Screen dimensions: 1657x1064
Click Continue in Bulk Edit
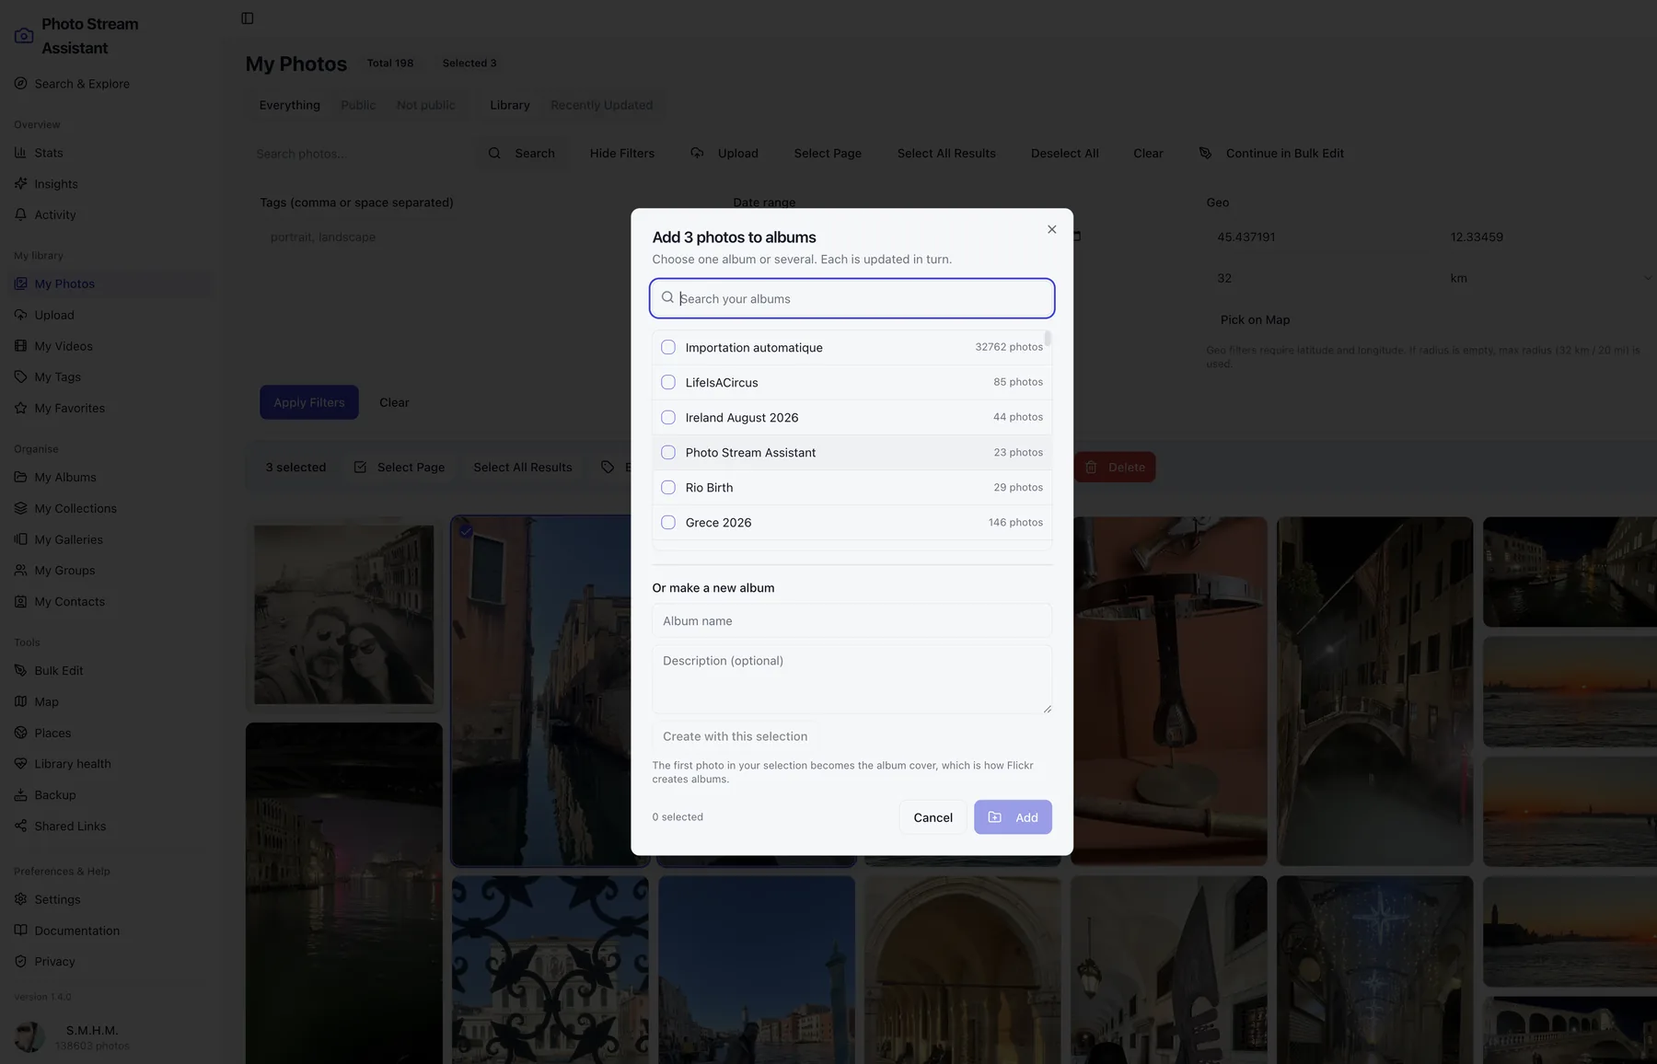(1271, 153)
